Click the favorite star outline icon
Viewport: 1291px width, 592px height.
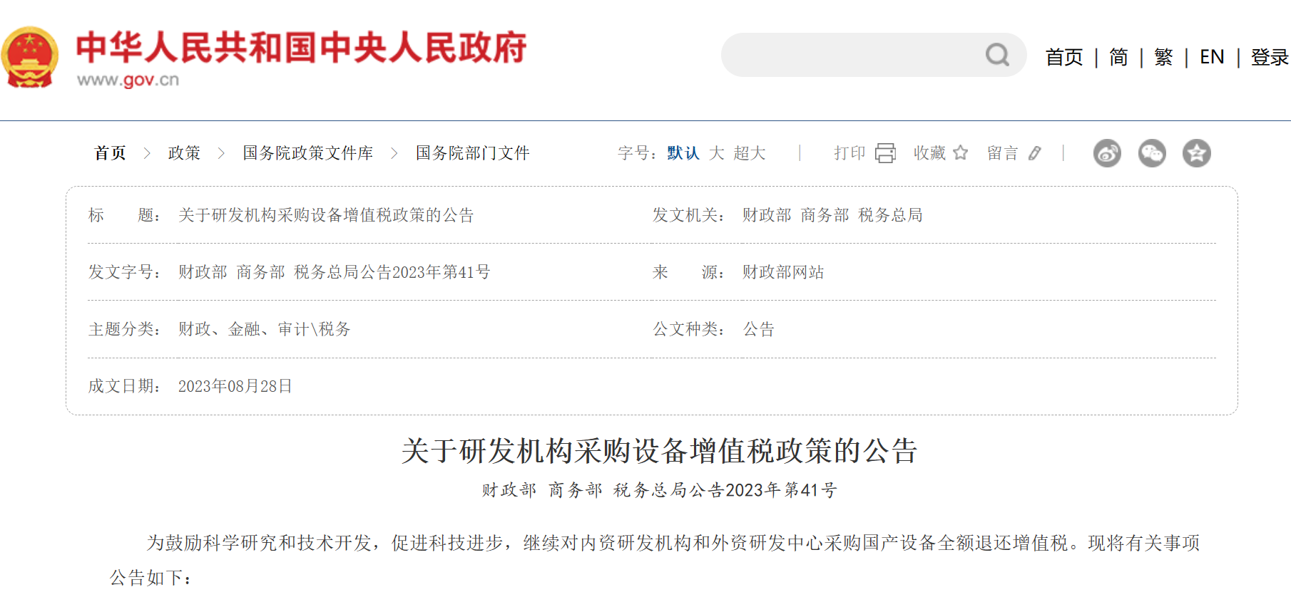pos(961,152)
